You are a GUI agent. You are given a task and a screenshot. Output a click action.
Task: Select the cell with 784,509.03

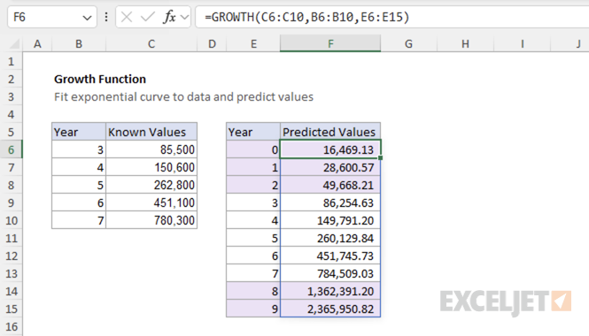click(330, 273)
